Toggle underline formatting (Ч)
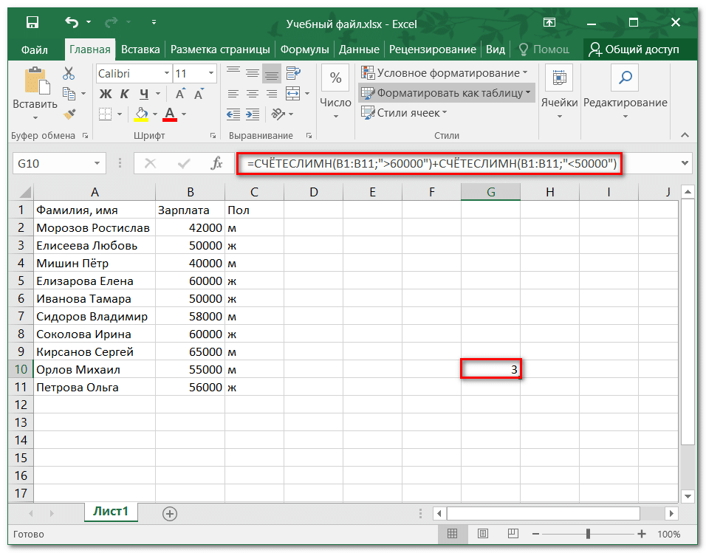Image resolution: width=706 pixels, height=553 pixels. pos(144,94)
